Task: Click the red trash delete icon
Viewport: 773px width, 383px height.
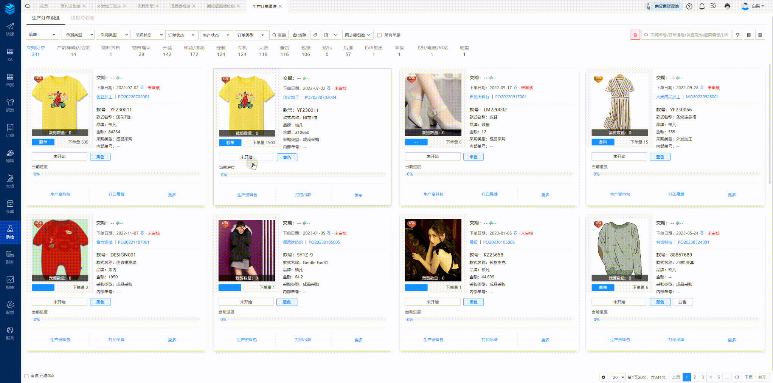Action: [x=635, y=35]
